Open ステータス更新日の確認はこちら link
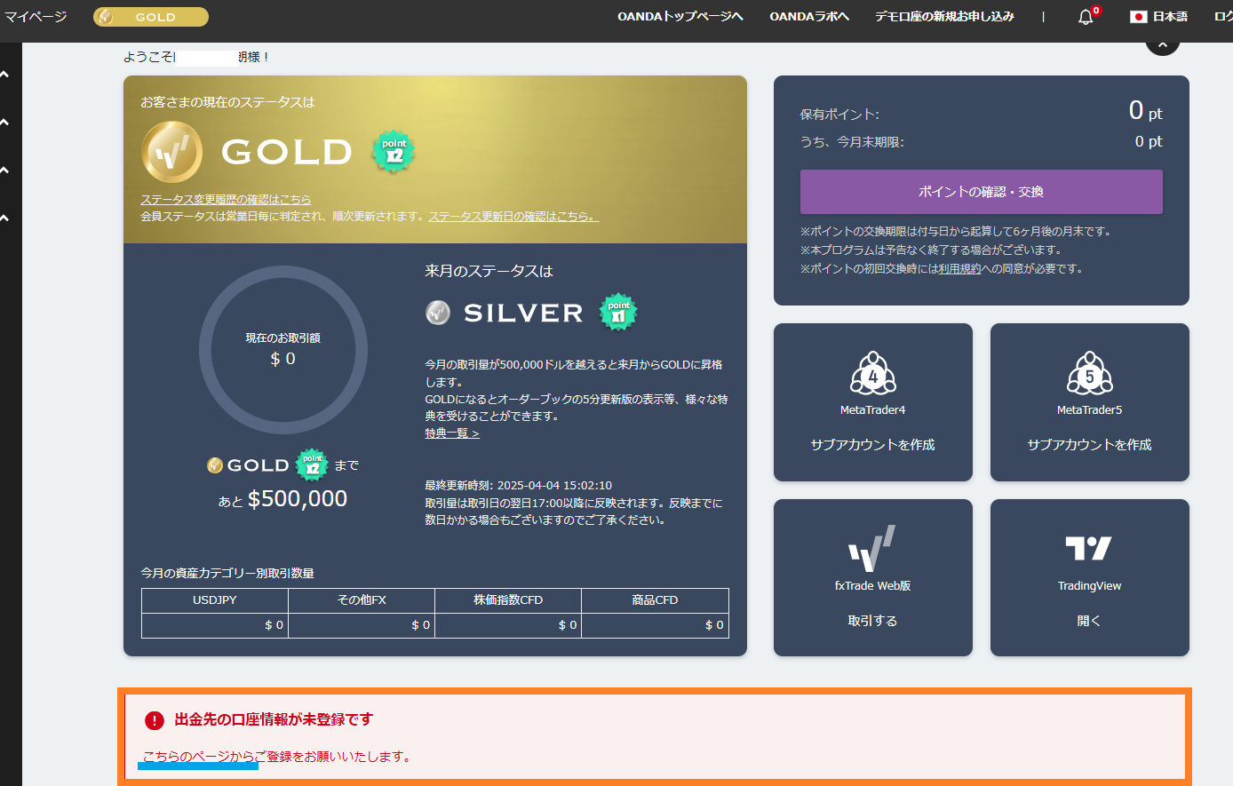 click(x=513, y=216)
